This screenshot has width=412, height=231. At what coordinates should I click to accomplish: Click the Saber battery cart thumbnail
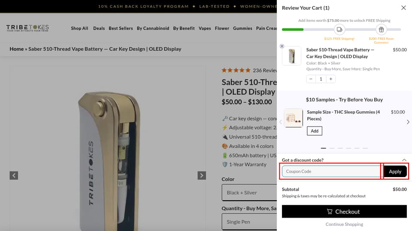click(x=291, y=56)
